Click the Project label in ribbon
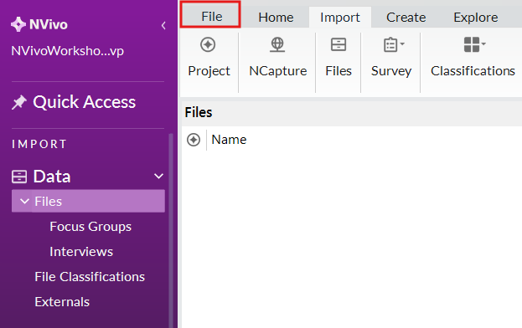The height and width of the screenshot is (328, 522). (x=209, y=71)
